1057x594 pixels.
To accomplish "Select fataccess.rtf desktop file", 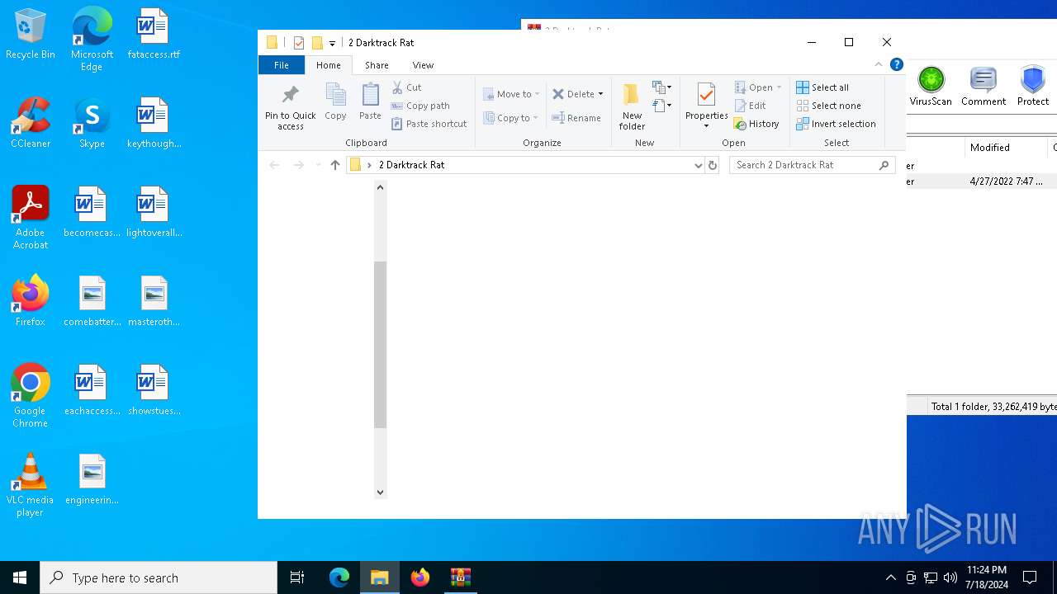I will coord(154,35).
